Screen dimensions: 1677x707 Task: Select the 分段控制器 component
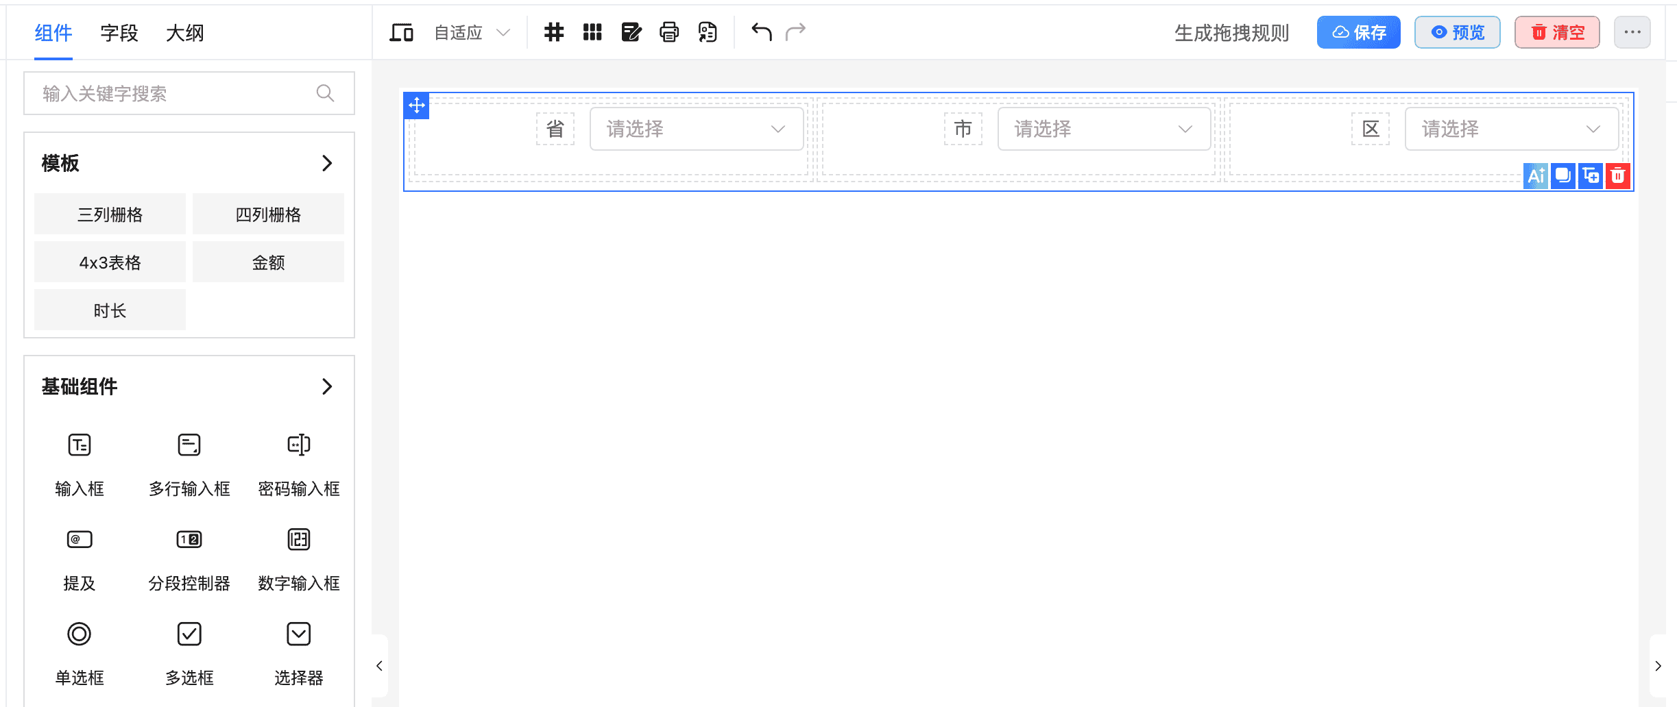[x=189, y=559]
